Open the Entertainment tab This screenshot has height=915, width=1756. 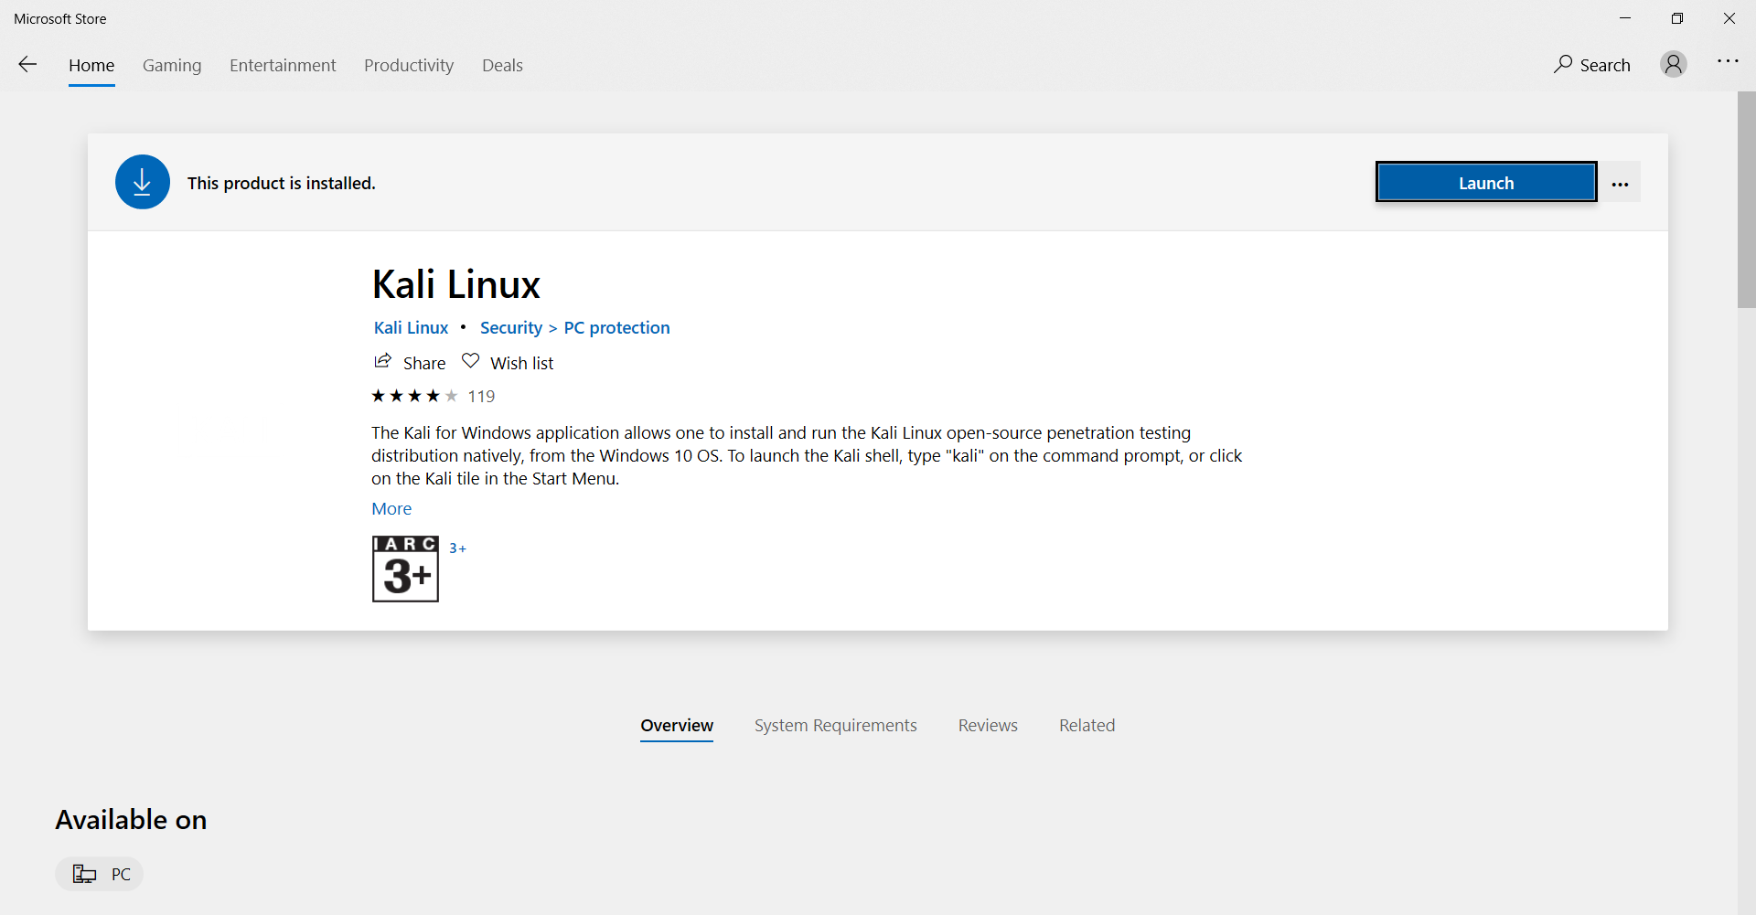coord(283,65)
